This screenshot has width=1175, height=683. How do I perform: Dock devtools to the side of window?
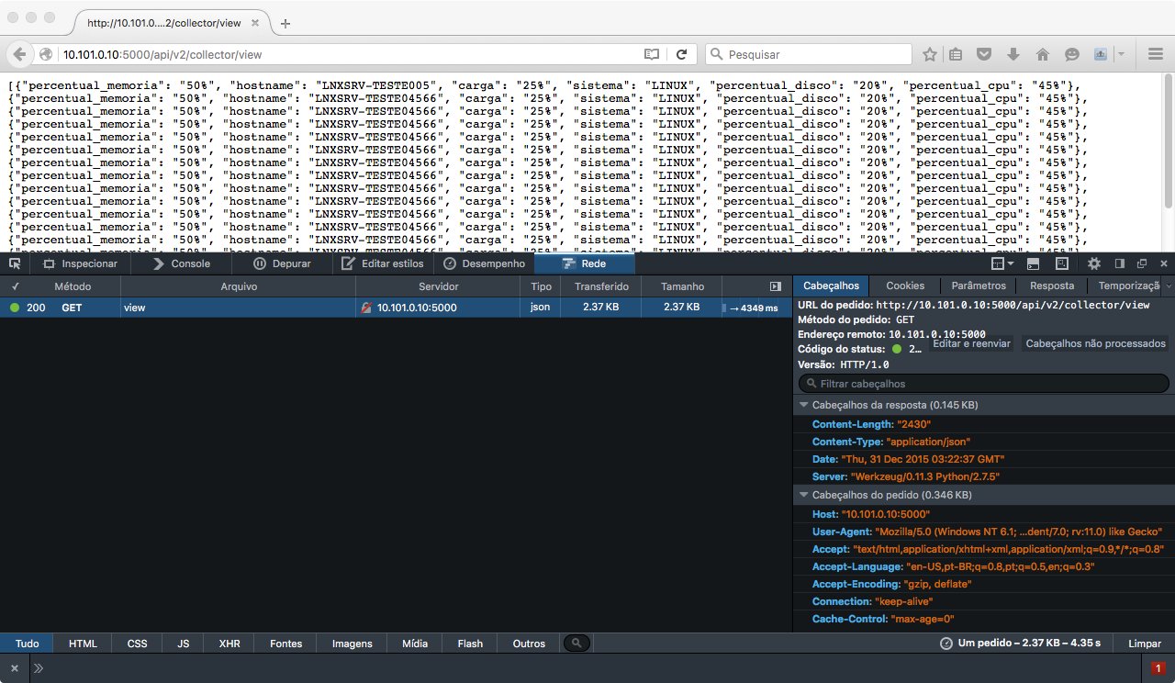tap(1119, 263)
